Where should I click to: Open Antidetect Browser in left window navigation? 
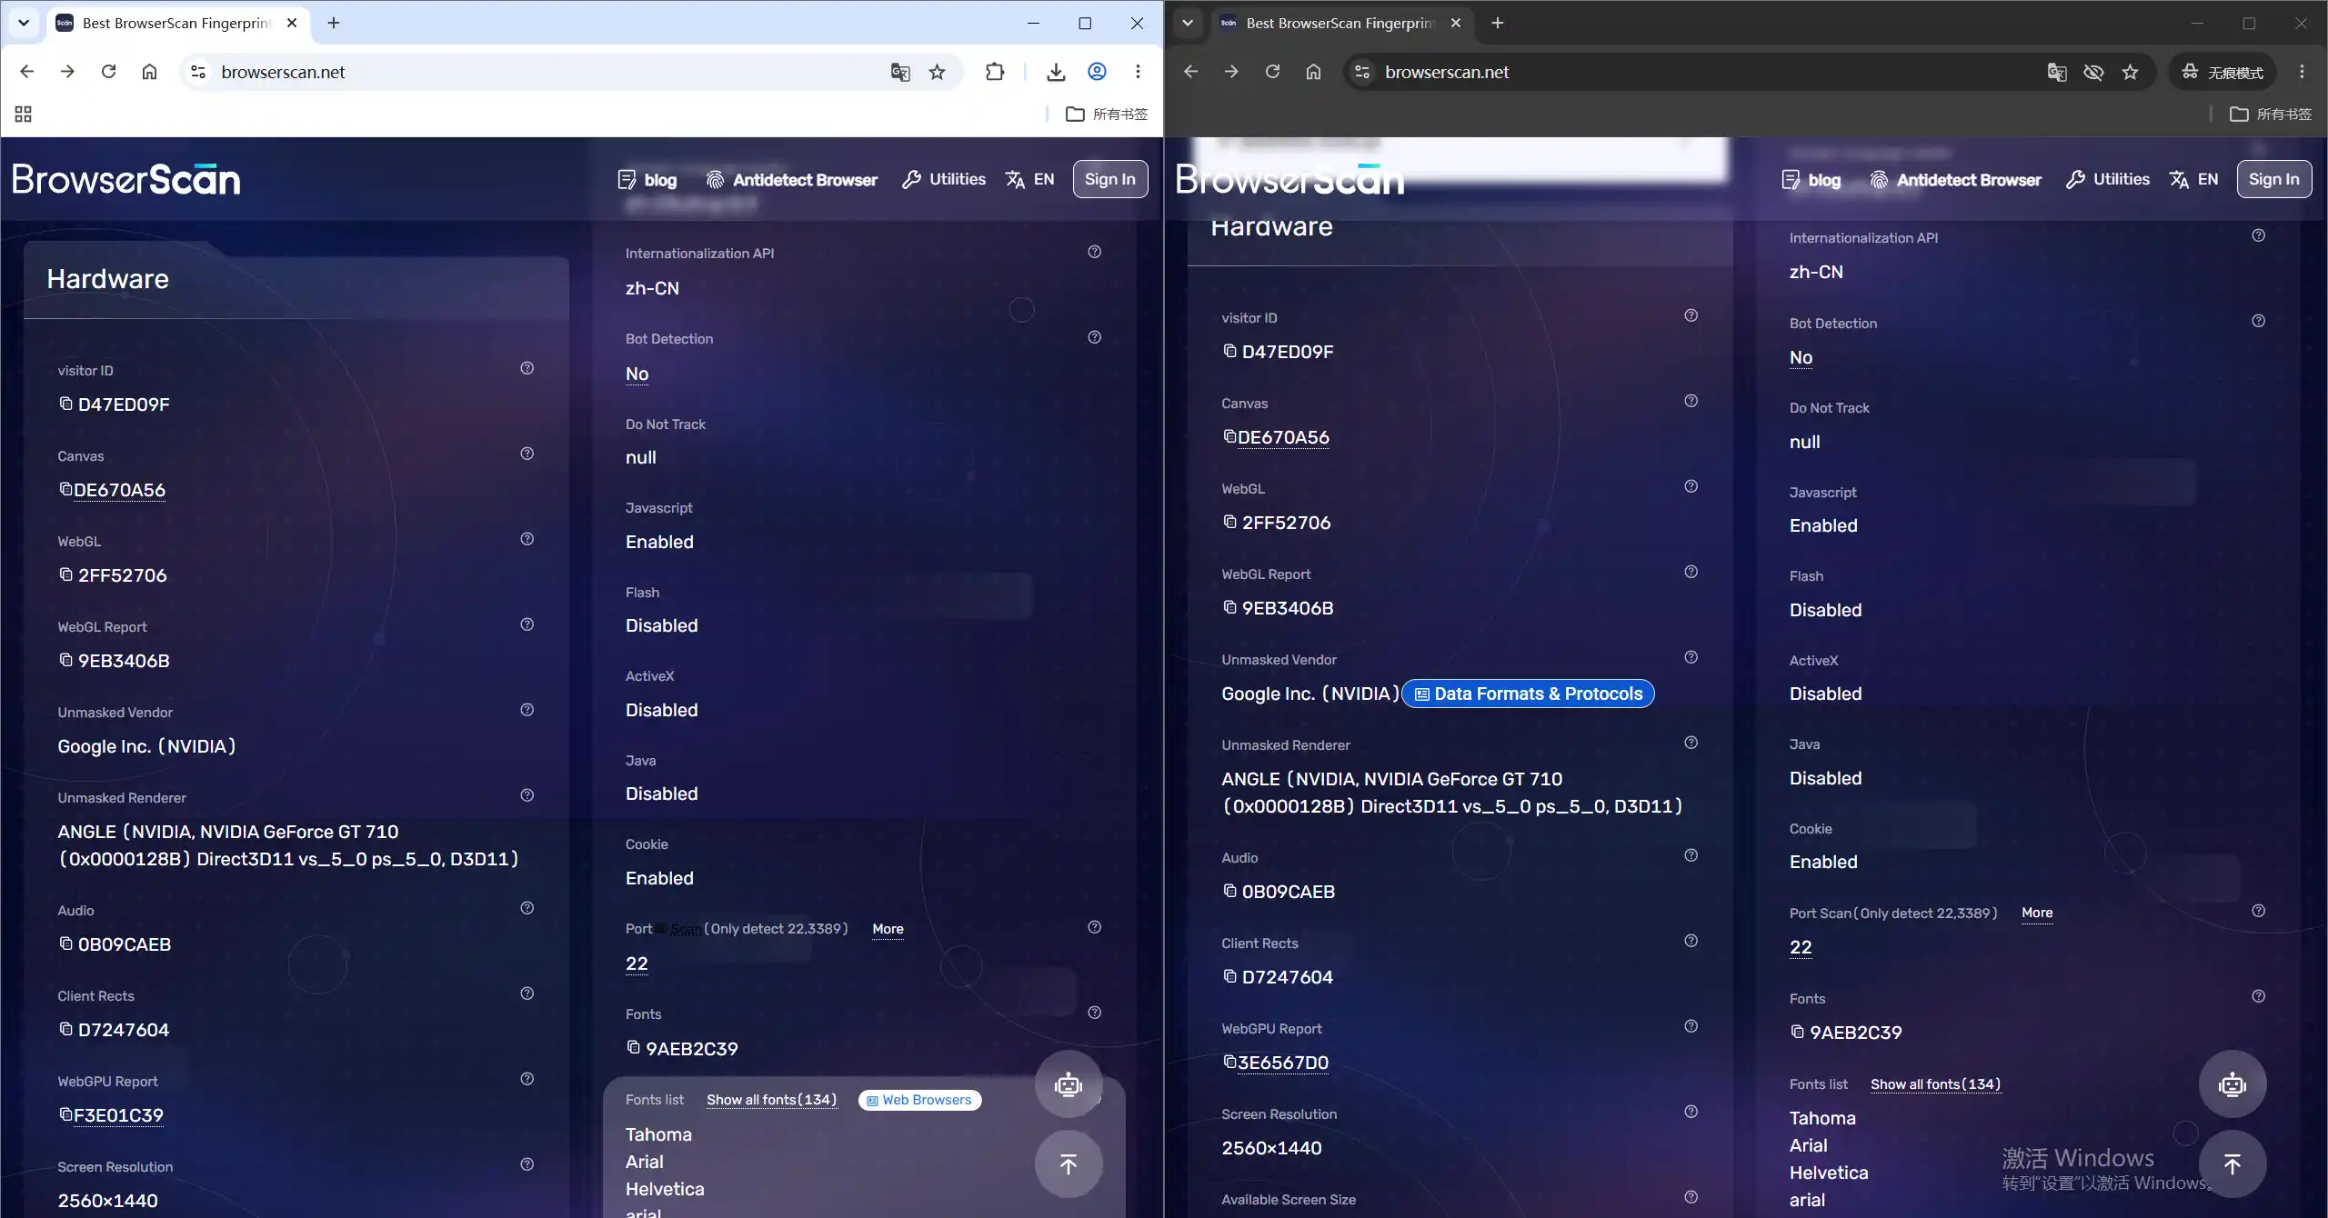click(792, 180)
